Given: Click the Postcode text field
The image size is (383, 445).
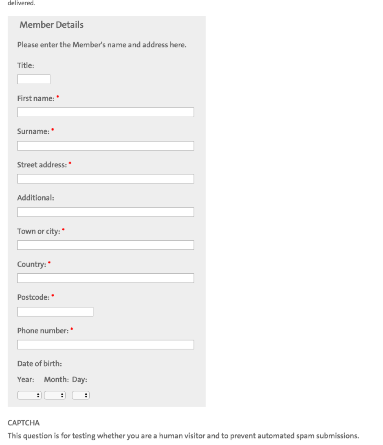Looking at the screenshot, I should pos(55,312).
